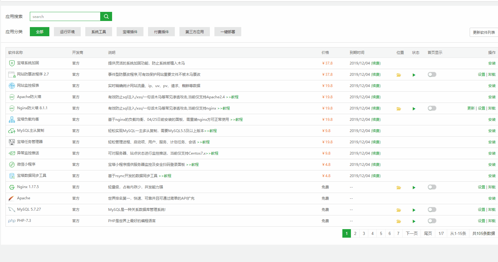Screen dimensions: 498x262
Task: Click the 更新软件列表 button
Action: [x=484, y=32]
